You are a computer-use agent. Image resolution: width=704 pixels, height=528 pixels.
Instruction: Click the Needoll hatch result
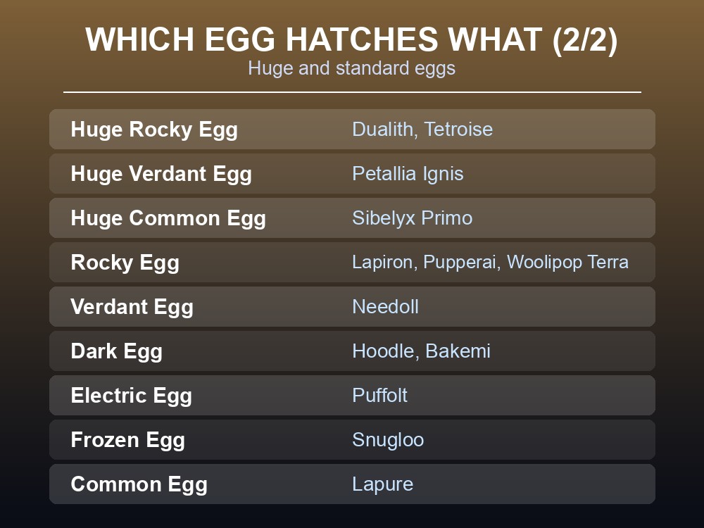click(385, 307)
